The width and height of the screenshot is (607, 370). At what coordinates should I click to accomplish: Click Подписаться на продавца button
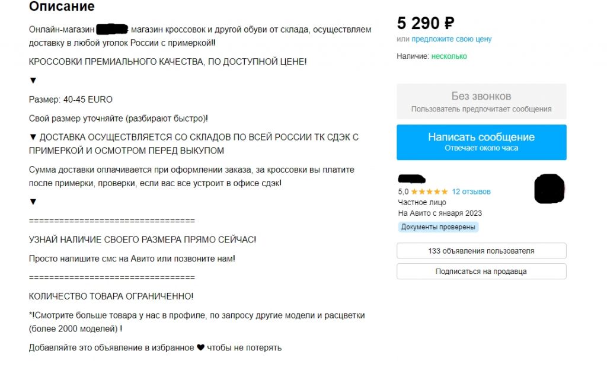(x=481, y=272)
